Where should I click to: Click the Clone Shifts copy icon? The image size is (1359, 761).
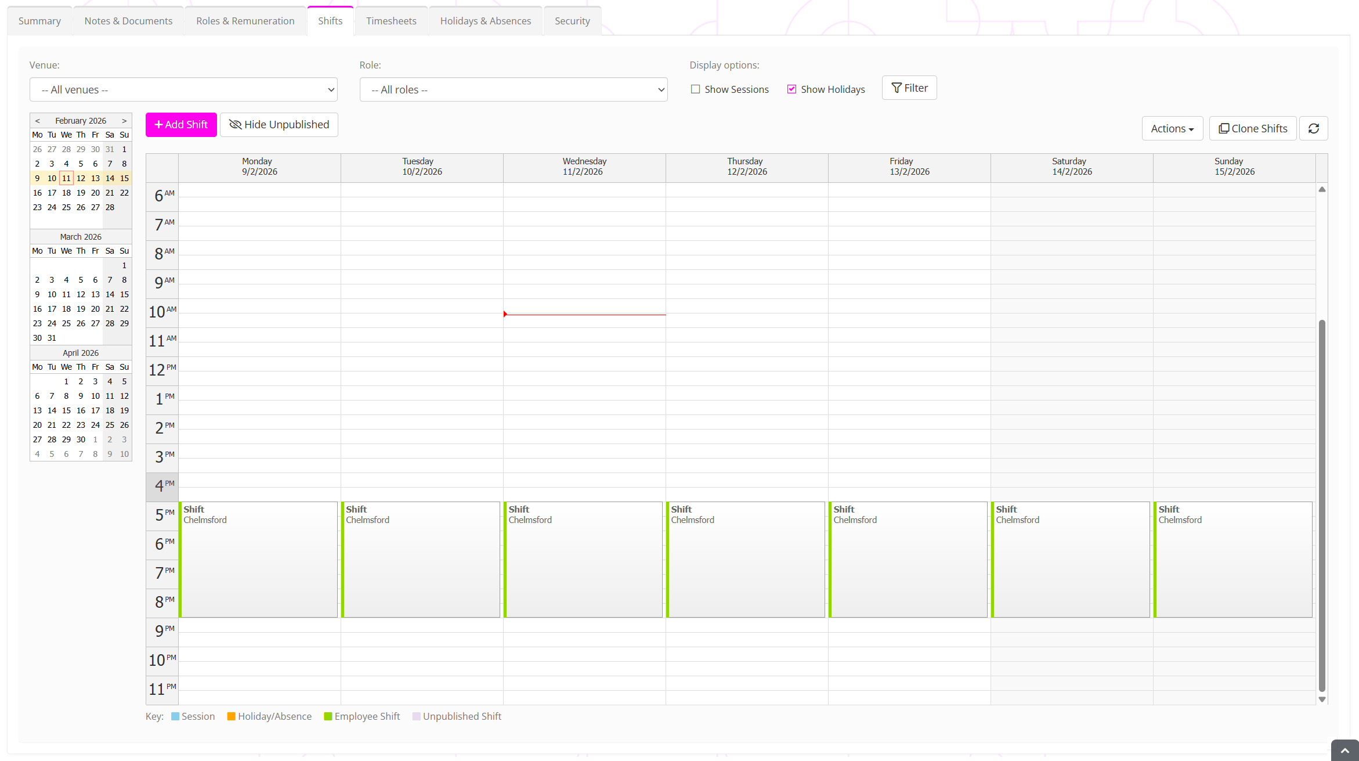[x=1224, y=128]
